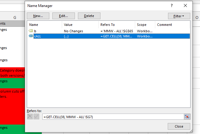Click the 'No Changes' value cell

pos(73,31)
